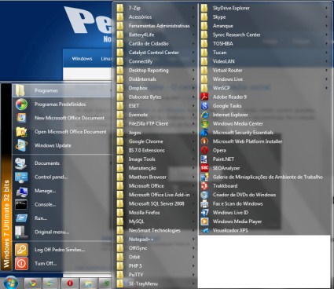This screenshot has height=289, width=334.
Task: Open the Maxthon Browser folder
Action: point(156,177)
